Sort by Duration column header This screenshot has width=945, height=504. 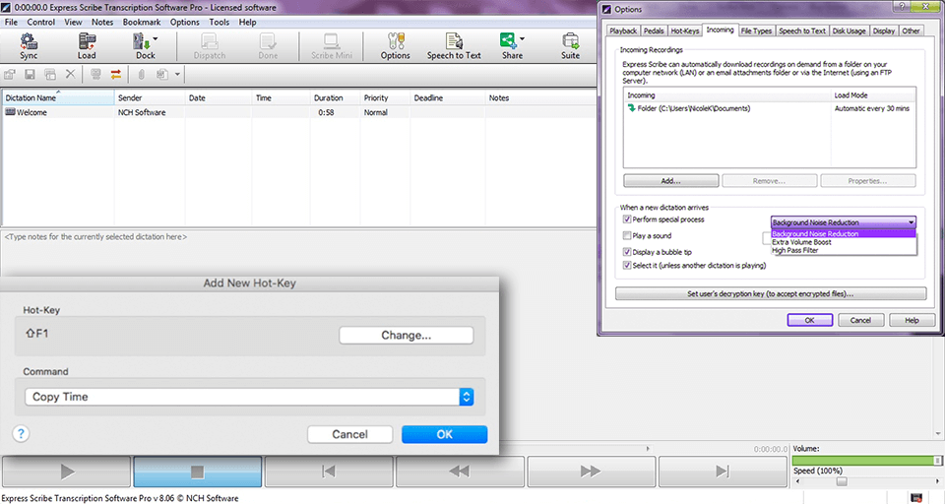(x=335, y=97)
